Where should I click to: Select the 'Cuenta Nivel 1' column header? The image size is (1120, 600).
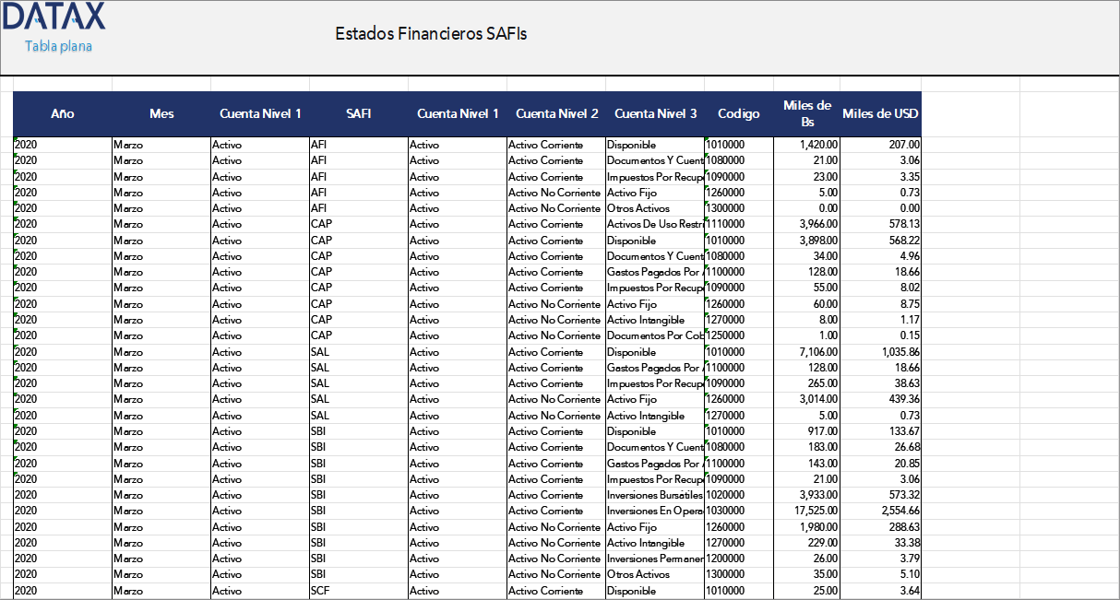[x=261, y=113]
